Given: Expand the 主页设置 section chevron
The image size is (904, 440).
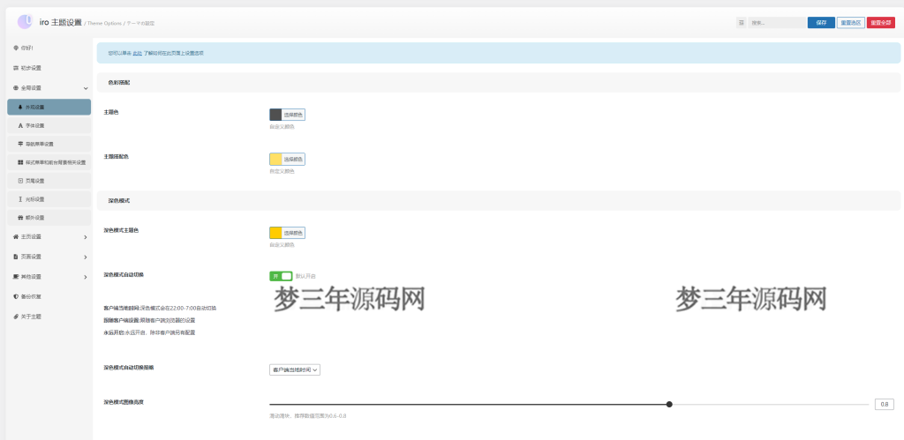Looking at the screenshot, I should click(86, 236).
